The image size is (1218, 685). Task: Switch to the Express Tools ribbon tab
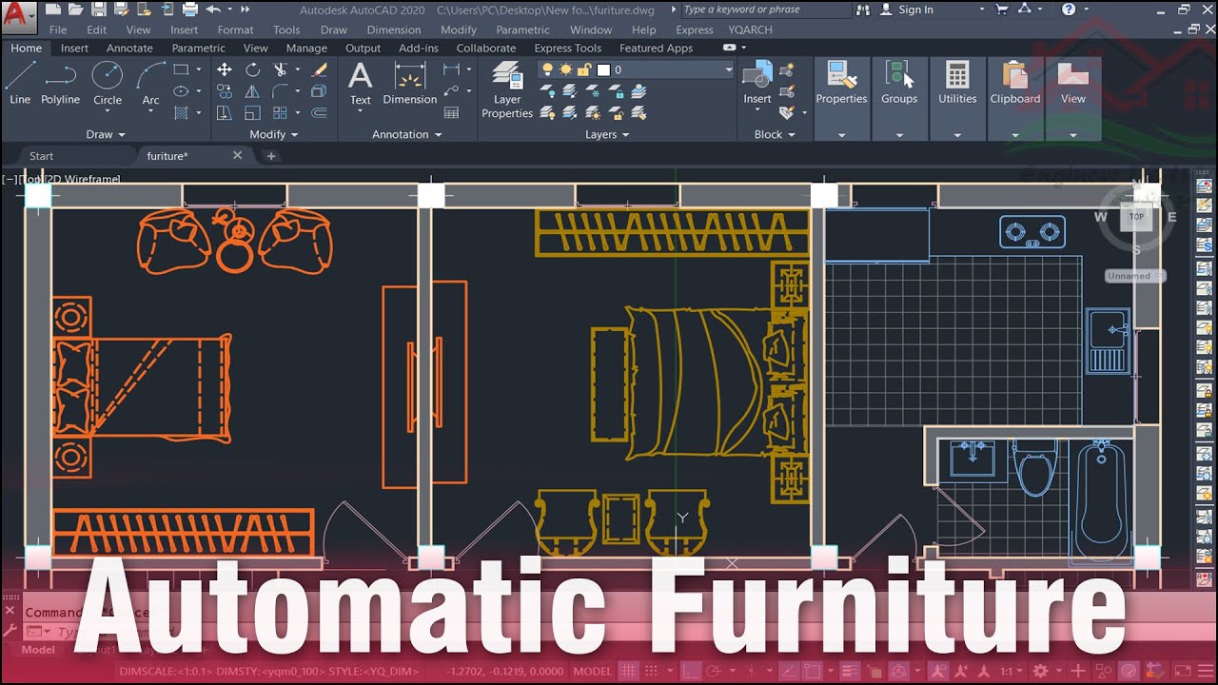tap(567, 48)
